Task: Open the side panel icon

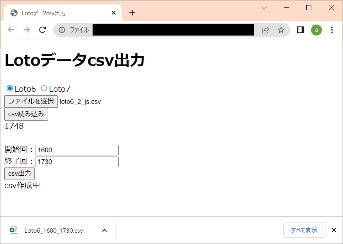Action: [300, 30]
